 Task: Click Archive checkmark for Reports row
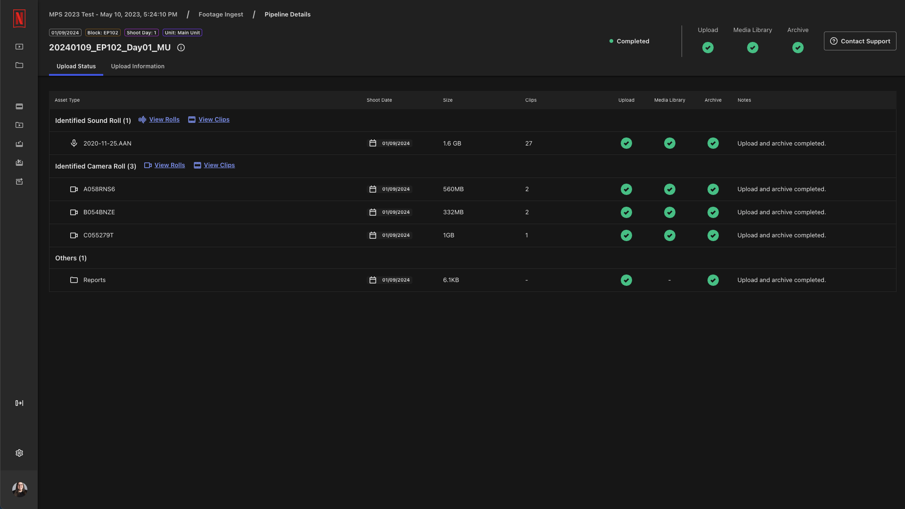pos(713,280)
